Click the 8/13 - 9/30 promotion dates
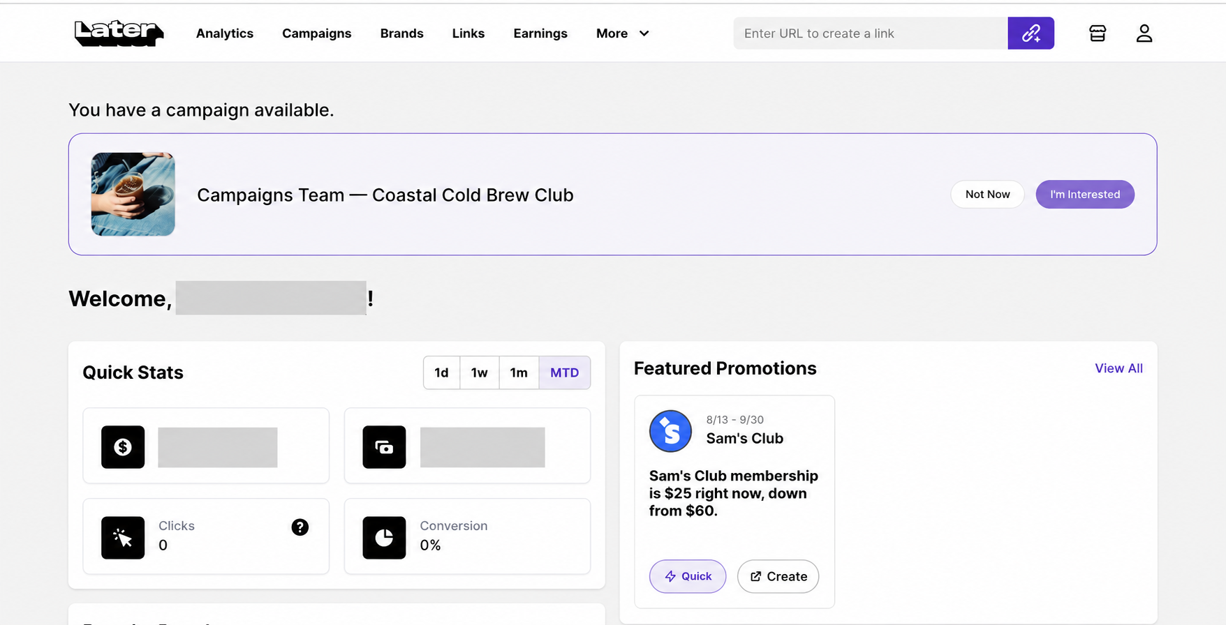 [x=734, y=420]
